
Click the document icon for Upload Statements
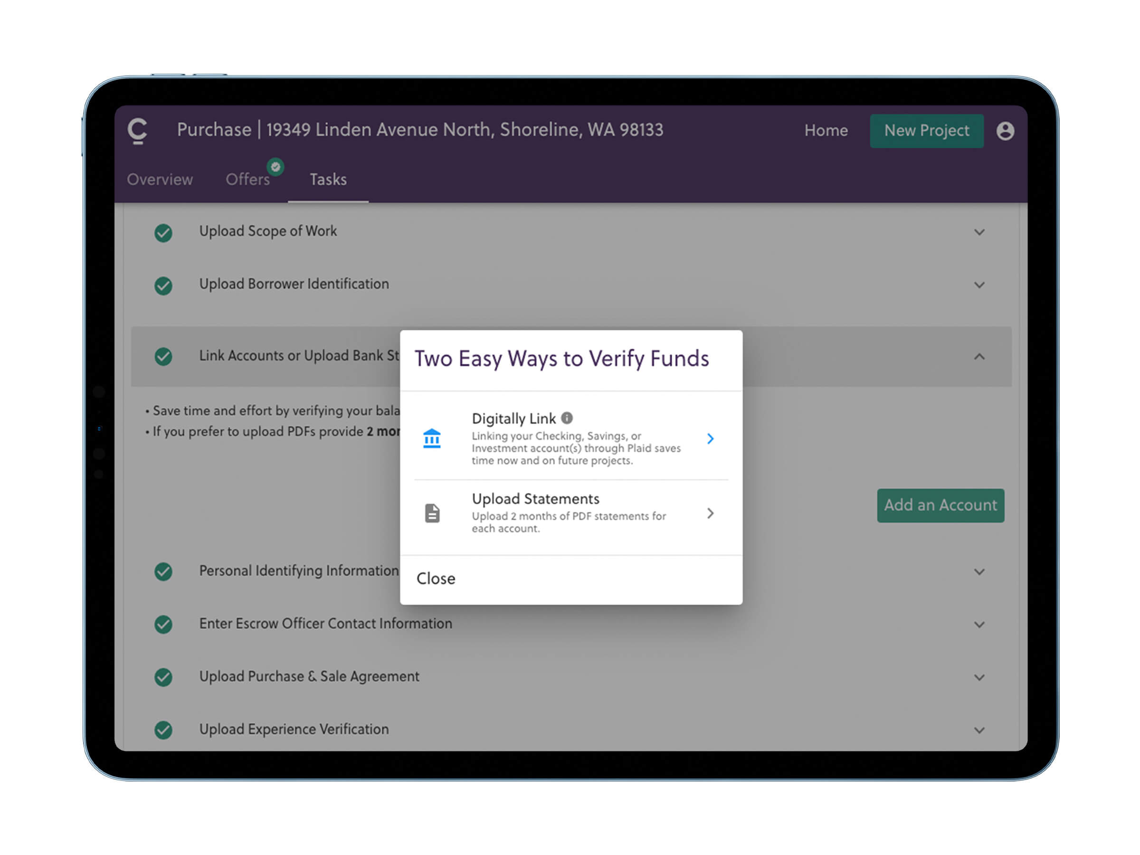pos(432,513)
